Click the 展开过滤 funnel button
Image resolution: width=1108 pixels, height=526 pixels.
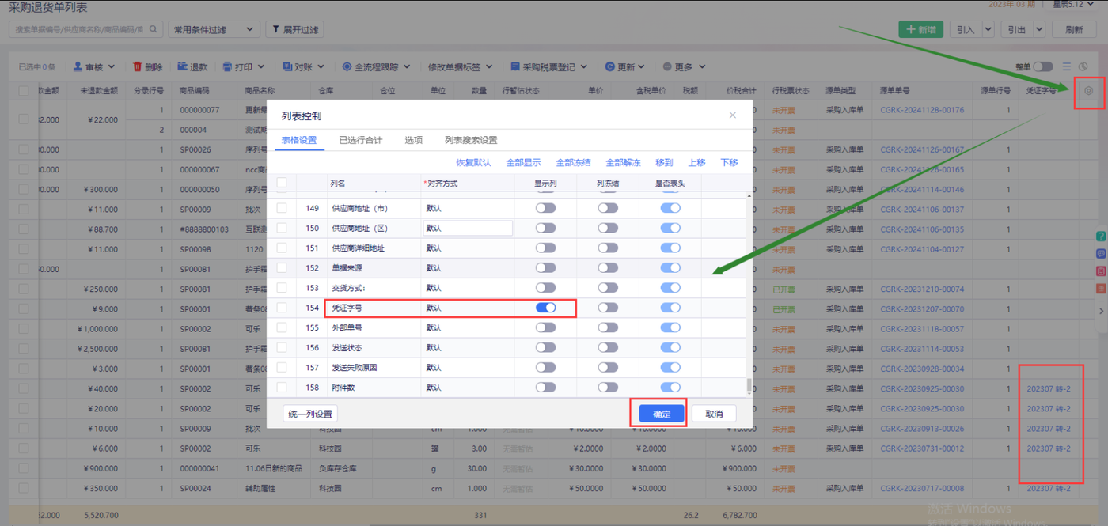tap(294, 29)
